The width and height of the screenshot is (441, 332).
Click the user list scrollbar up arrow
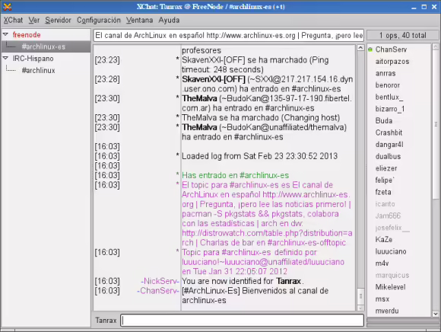coord(436,46)
